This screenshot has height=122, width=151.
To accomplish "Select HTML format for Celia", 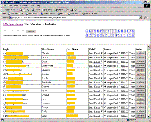I will click(120, 62).
